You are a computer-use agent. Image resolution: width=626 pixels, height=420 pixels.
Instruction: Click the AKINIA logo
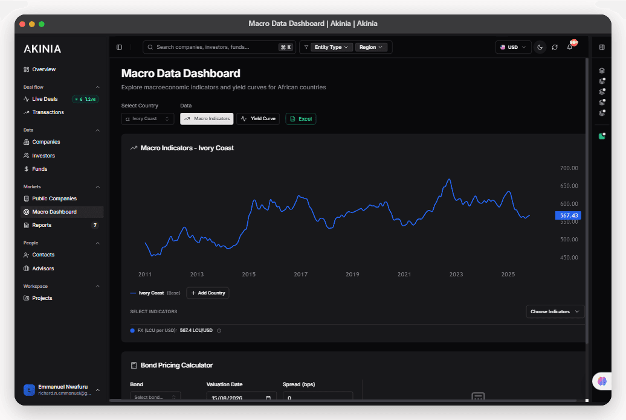tap(42, 49)
